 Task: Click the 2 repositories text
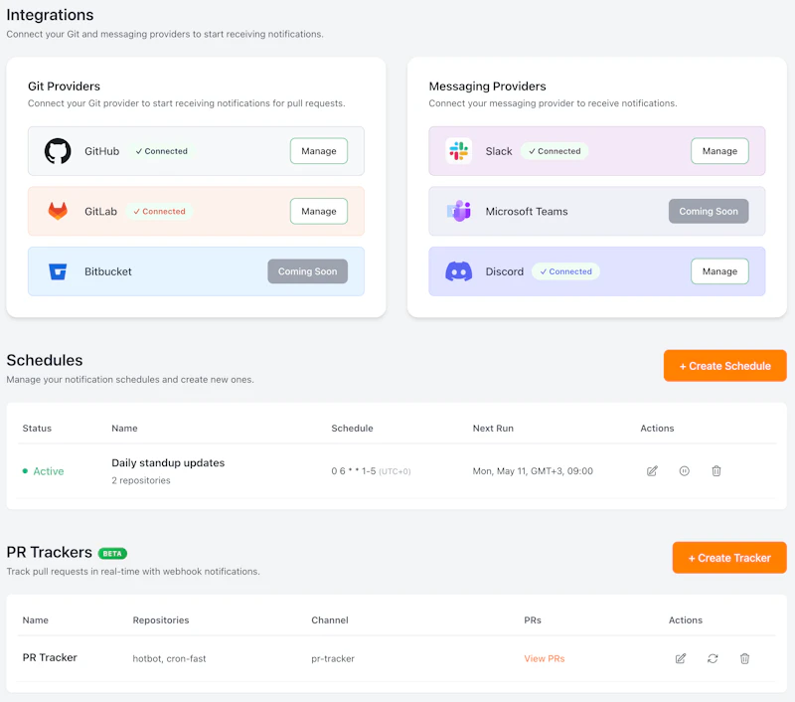click(x=141, y=480)
